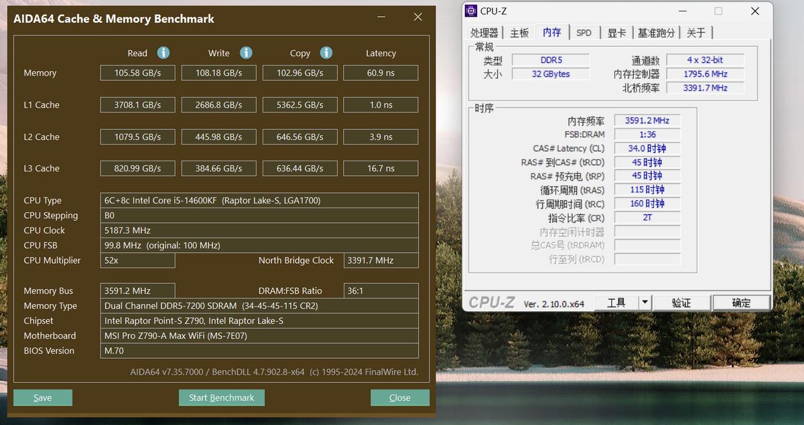The width and height of the screenshot is (804, 425).
Task: Open the 显卡 tab in CPU-Z
Action: (x=616, y=32)
